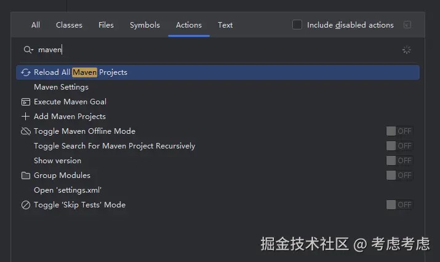Enable the Group Modules switch

point(399,175)
